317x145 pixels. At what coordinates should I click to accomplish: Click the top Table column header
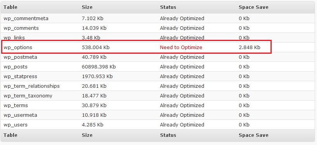click(x=10, y=7)
